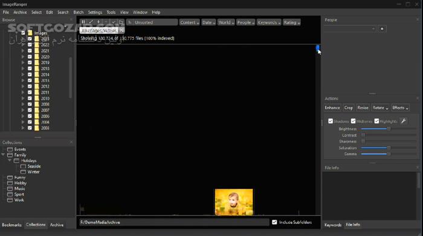The height and width of the screenshot is (236, 423).
Task: Open the World filter dropdown
Action: pyautogui.click(x=226, y=22)
